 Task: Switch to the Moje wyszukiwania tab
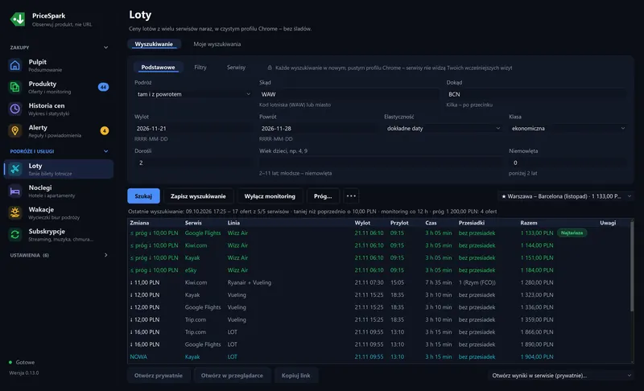[217, 44]
